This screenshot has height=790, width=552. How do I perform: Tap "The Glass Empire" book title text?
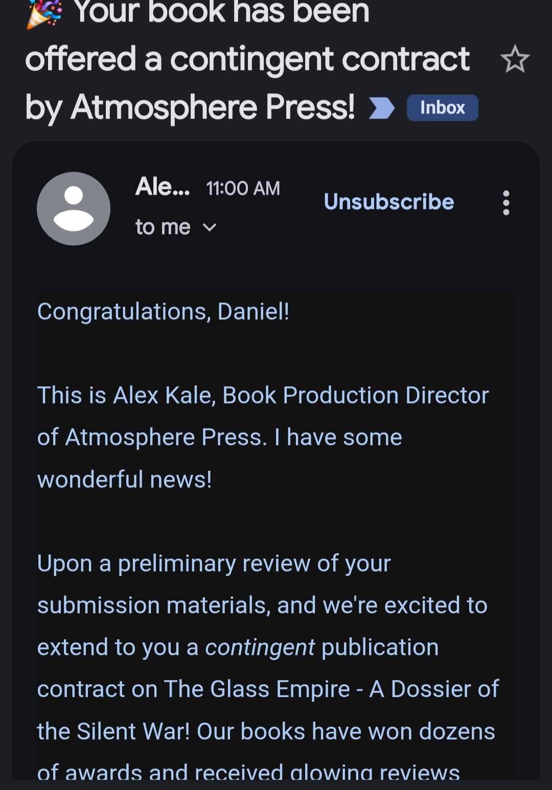point(257,689)
